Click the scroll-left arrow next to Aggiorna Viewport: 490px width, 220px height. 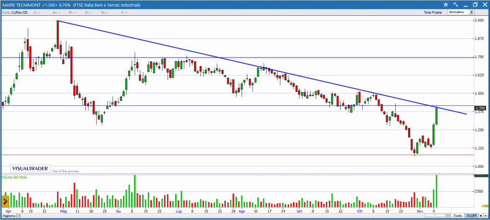(20, 216)
